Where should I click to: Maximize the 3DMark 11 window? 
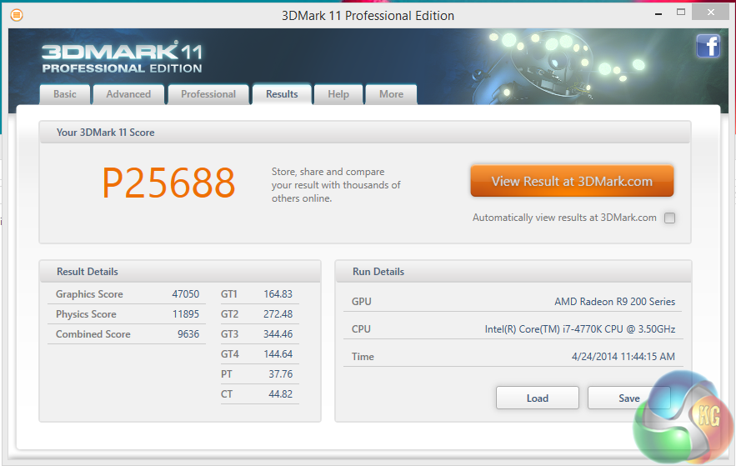[x=681, y=13]
